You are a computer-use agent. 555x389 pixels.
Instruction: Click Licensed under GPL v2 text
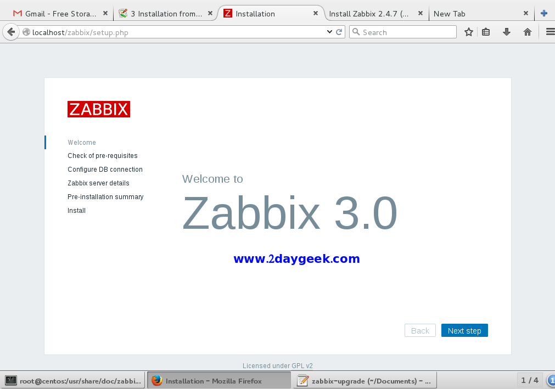278,365
